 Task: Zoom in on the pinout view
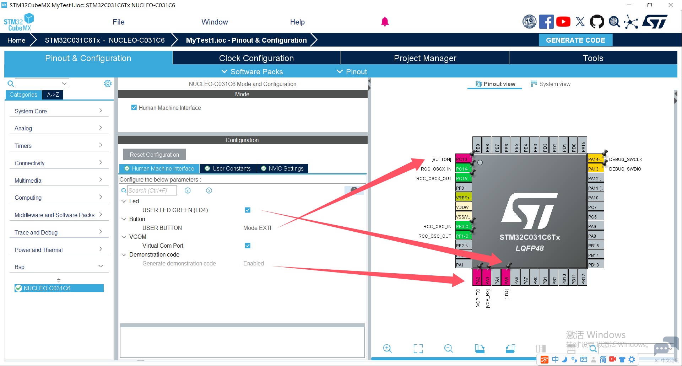(x=388, y=349)
